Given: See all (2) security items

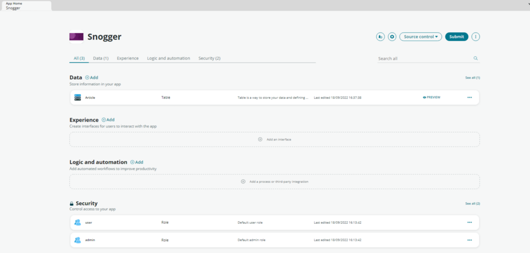Looking at the screenshot, I should (x=472, y=204).
